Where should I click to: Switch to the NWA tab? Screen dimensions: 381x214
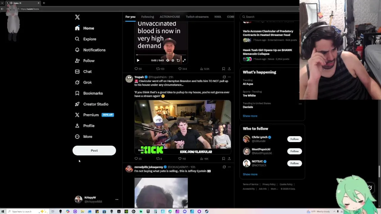pyautogui.click(x=218, y=17)
